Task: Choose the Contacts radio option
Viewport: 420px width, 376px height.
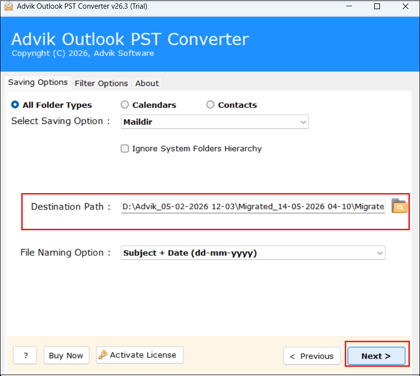Action: (210, 105)
